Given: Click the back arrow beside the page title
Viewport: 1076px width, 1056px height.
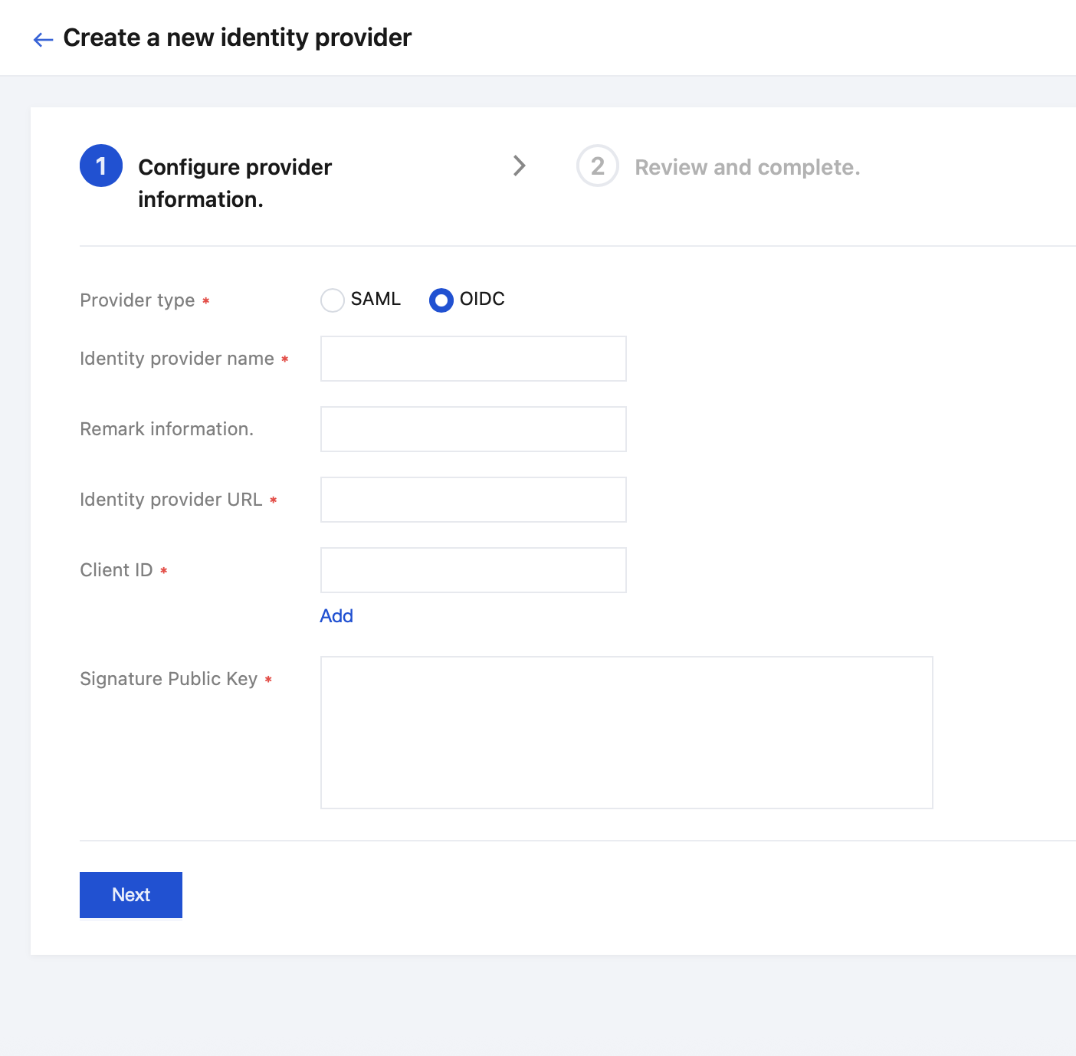Looking at the screenshot, I should [x=43, y=39].
